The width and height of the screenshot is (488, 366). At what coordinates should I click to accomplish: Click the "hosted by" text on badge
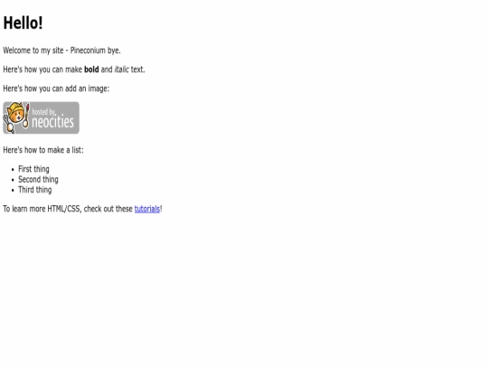(44, 112)
